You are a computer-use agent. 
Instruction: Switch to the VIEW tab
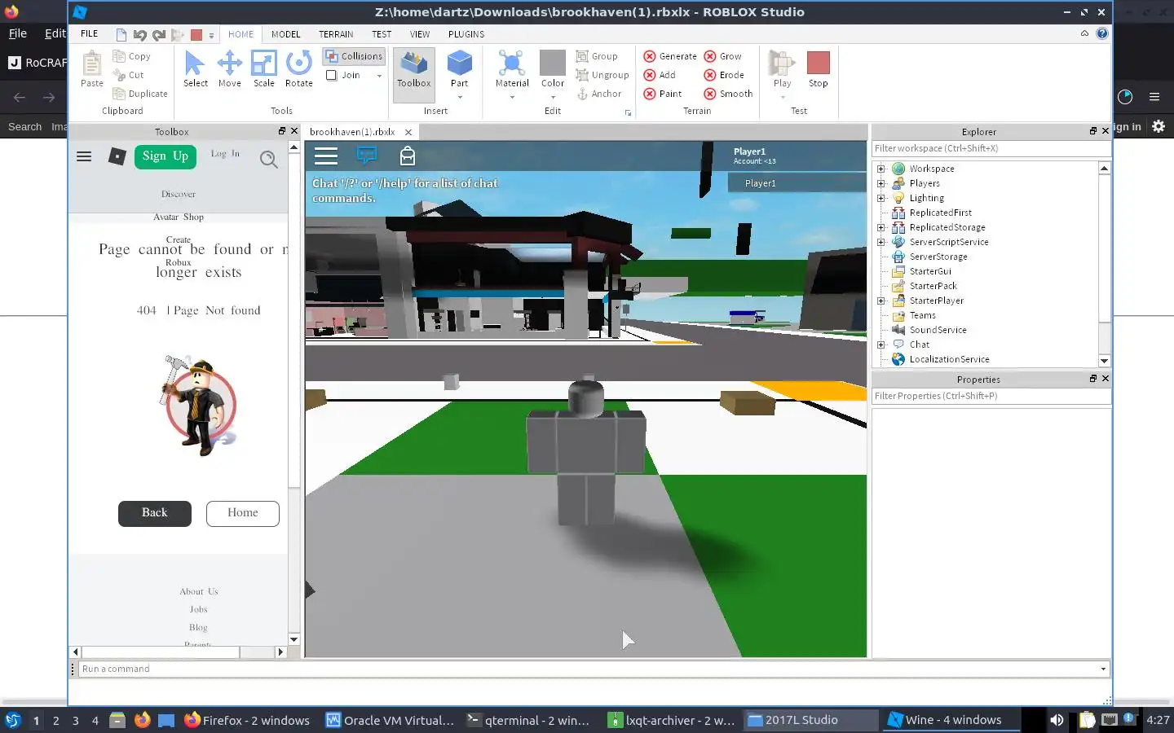coord(420,34)
